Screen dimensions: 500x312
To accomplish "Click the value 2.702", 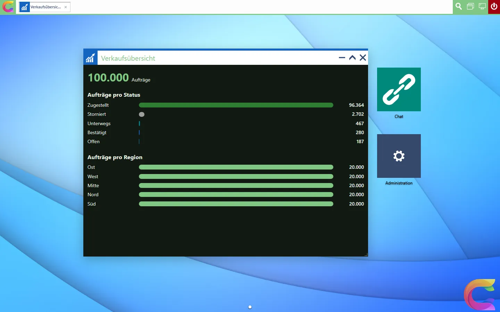I will pyautogui.click(x=358, y=114).
